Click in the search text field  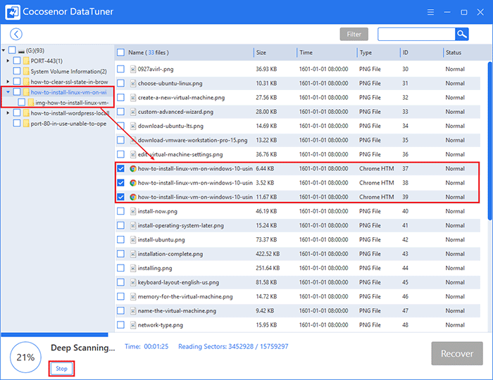point(417,34)
